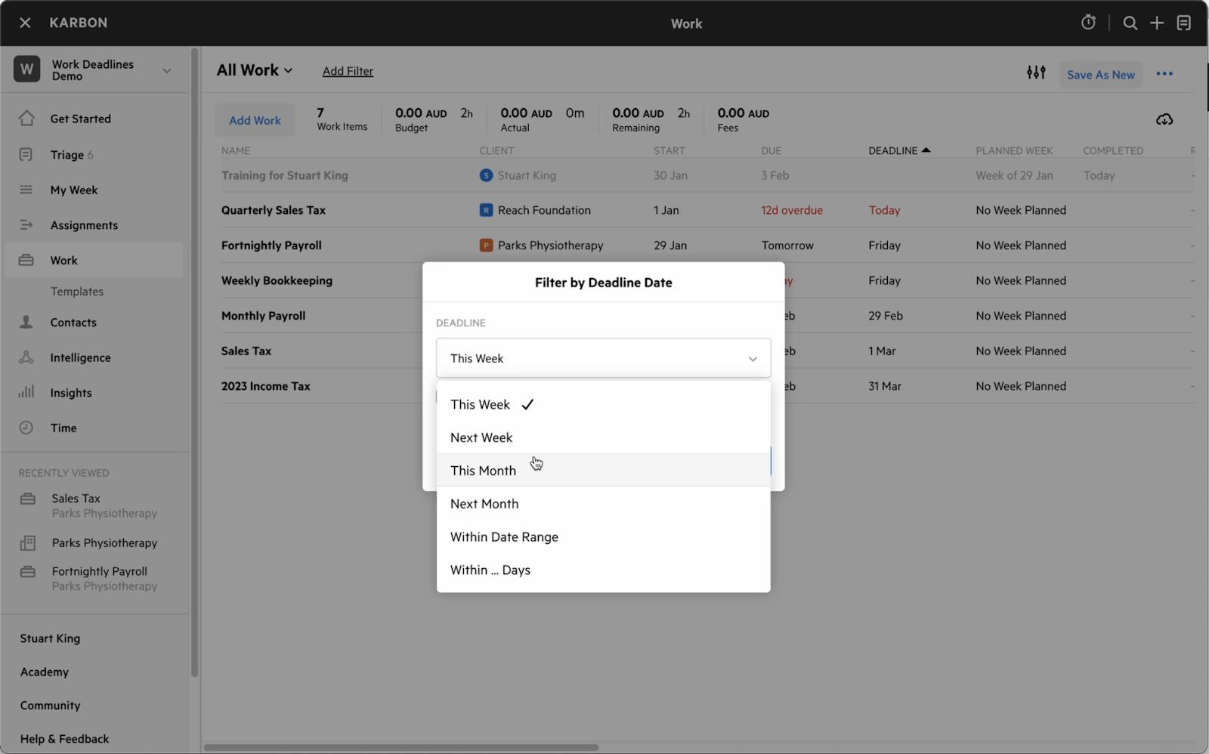Close the sidebar with the X icon

tap(25, 23)
